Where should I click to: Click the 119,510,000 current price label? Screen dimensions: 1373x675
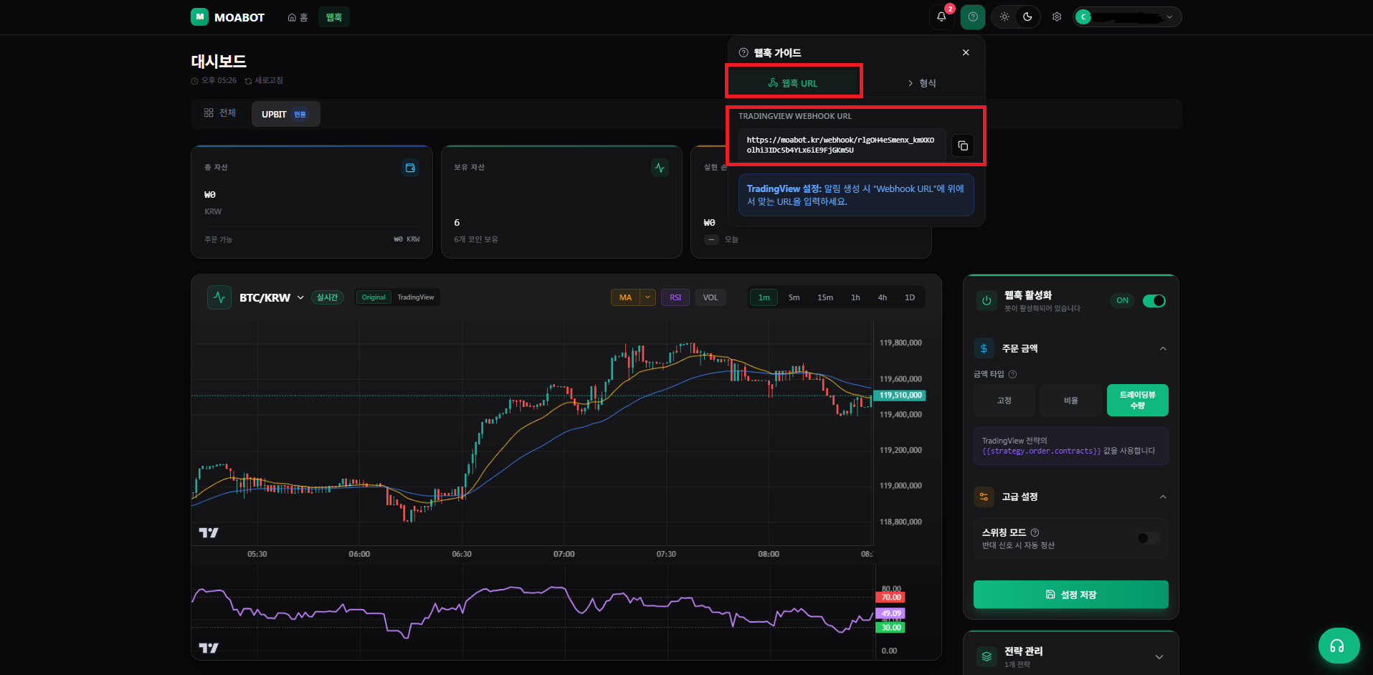pos(901,395)
